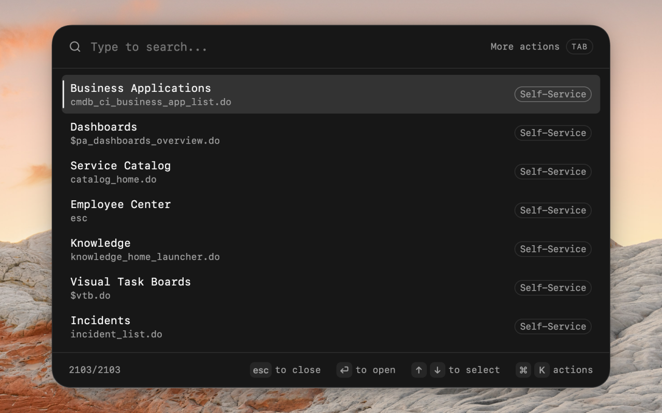This screenshot has height=413, width=662.
Task: Open the Knowledge result
Action: [331, 249]
